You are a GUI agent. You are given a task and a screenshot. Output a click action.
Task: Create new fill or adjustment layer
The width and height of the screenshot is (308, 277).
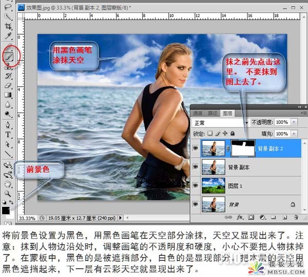(262, 217)
